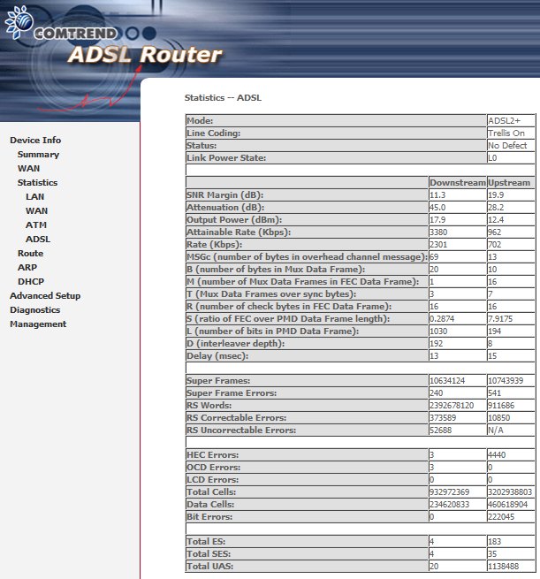Open the Device Info menu
Viewport: 540px width, 579px height.
coord(35,141)
